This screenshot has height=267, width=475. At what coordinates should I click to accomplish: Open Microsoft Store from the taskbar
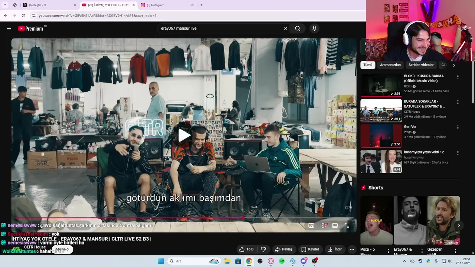tap(238, 261)
